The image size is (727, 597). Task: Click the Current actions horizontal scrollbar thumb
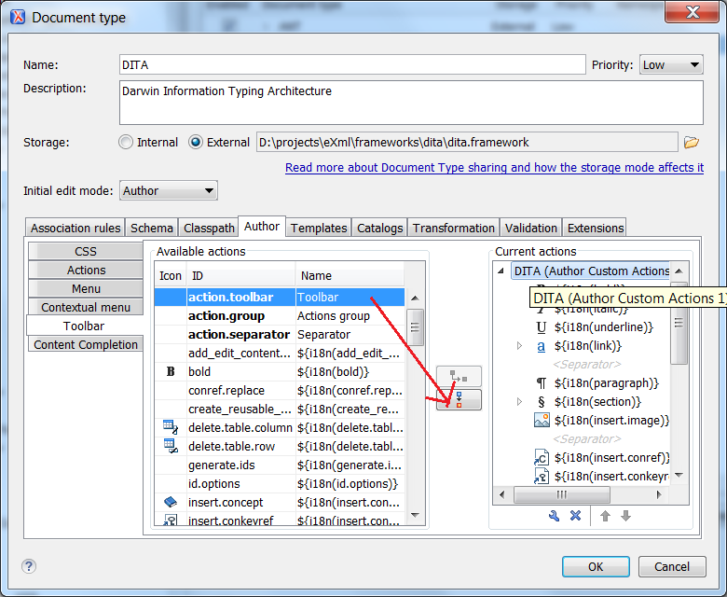[x=561, y=494]
